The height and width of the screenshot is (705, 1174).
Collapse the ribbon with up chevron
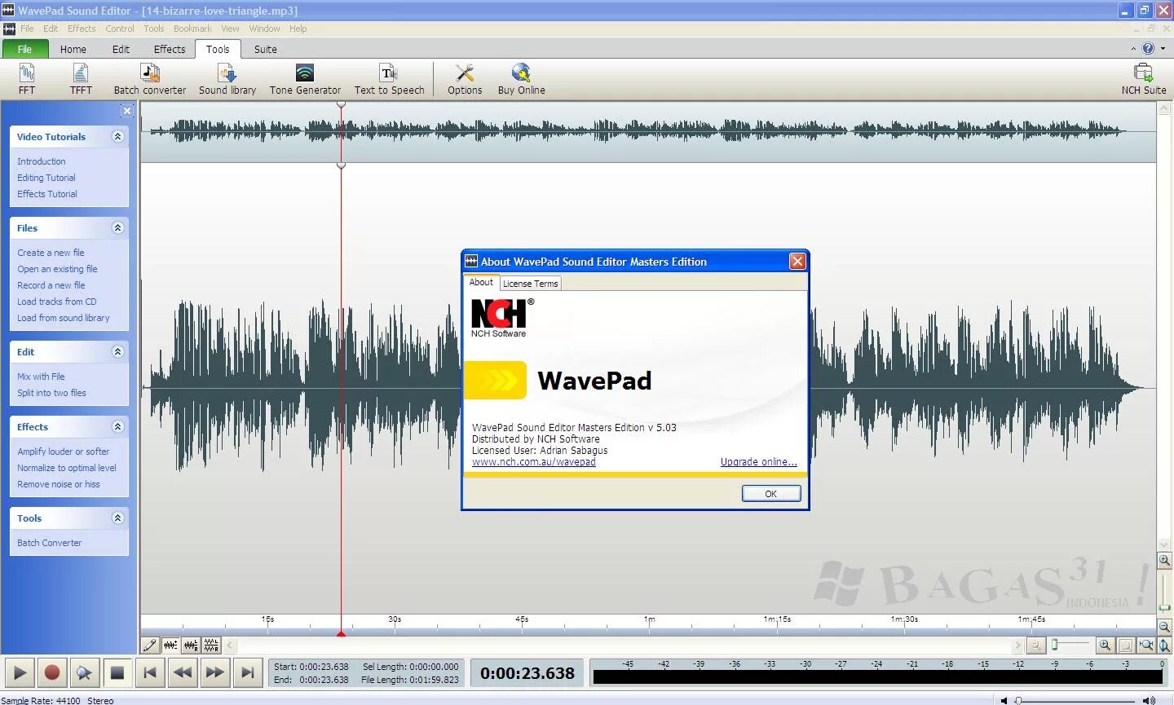click(x=1133, y=49)
